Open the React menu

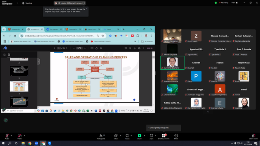pos(127,137)
